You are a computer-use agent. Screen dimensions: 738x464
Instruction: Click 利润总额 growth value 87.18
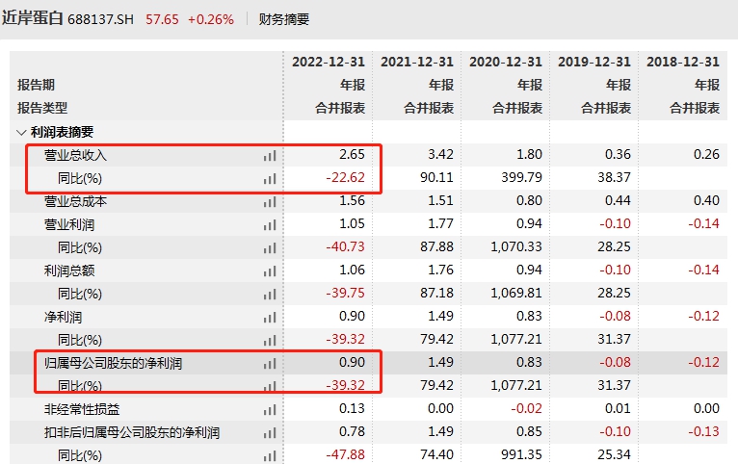(x=436, y=293)
